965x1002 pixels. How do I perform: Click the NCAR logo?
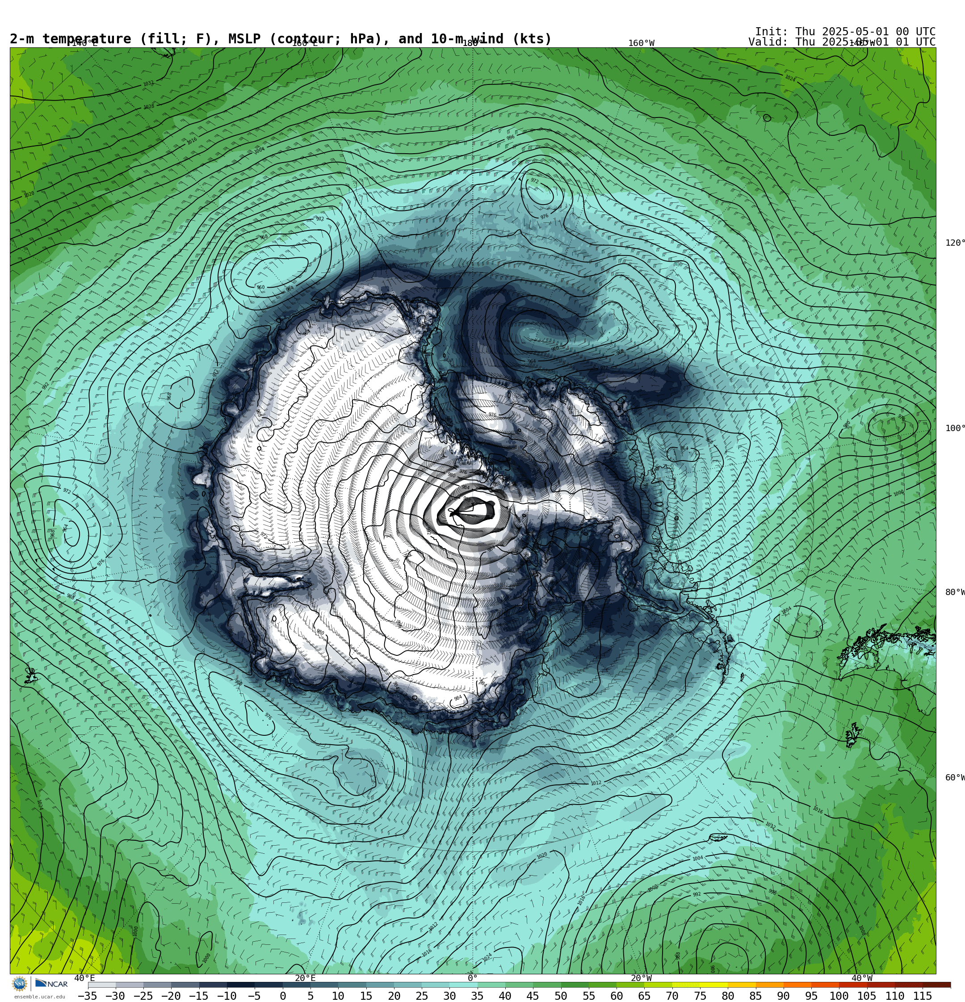tap(51, 984)
